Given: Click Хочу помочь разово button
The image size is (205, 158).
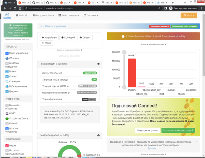Looking at the screenshot, I should (x=148, y=130).
